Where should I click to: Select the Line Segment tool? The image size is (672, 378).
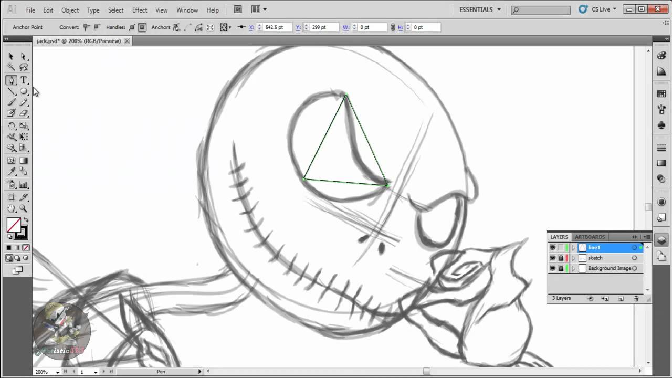11,91
